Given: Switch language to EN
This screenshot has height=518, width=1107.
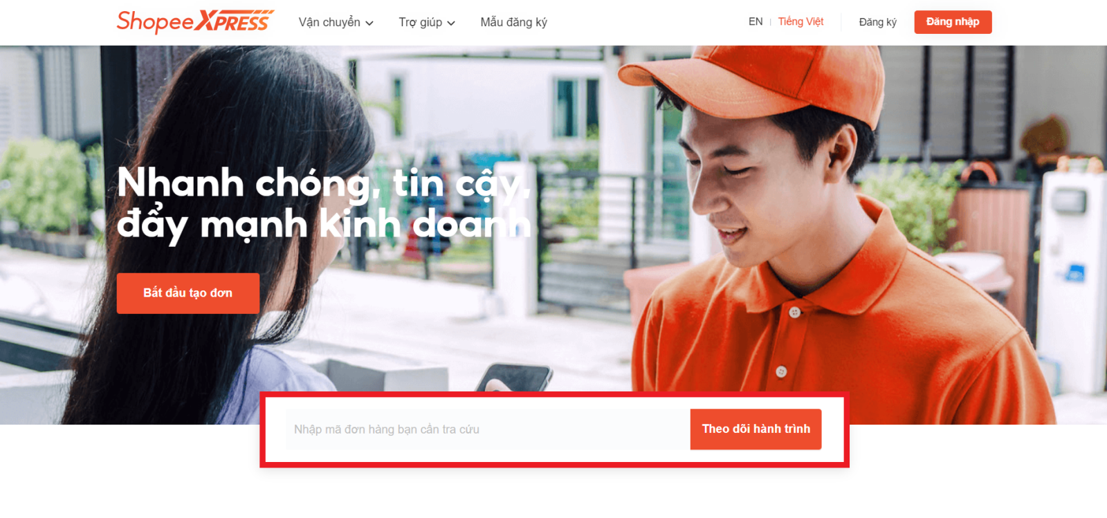Looking at the screenshot, I should tap(756, 21).
